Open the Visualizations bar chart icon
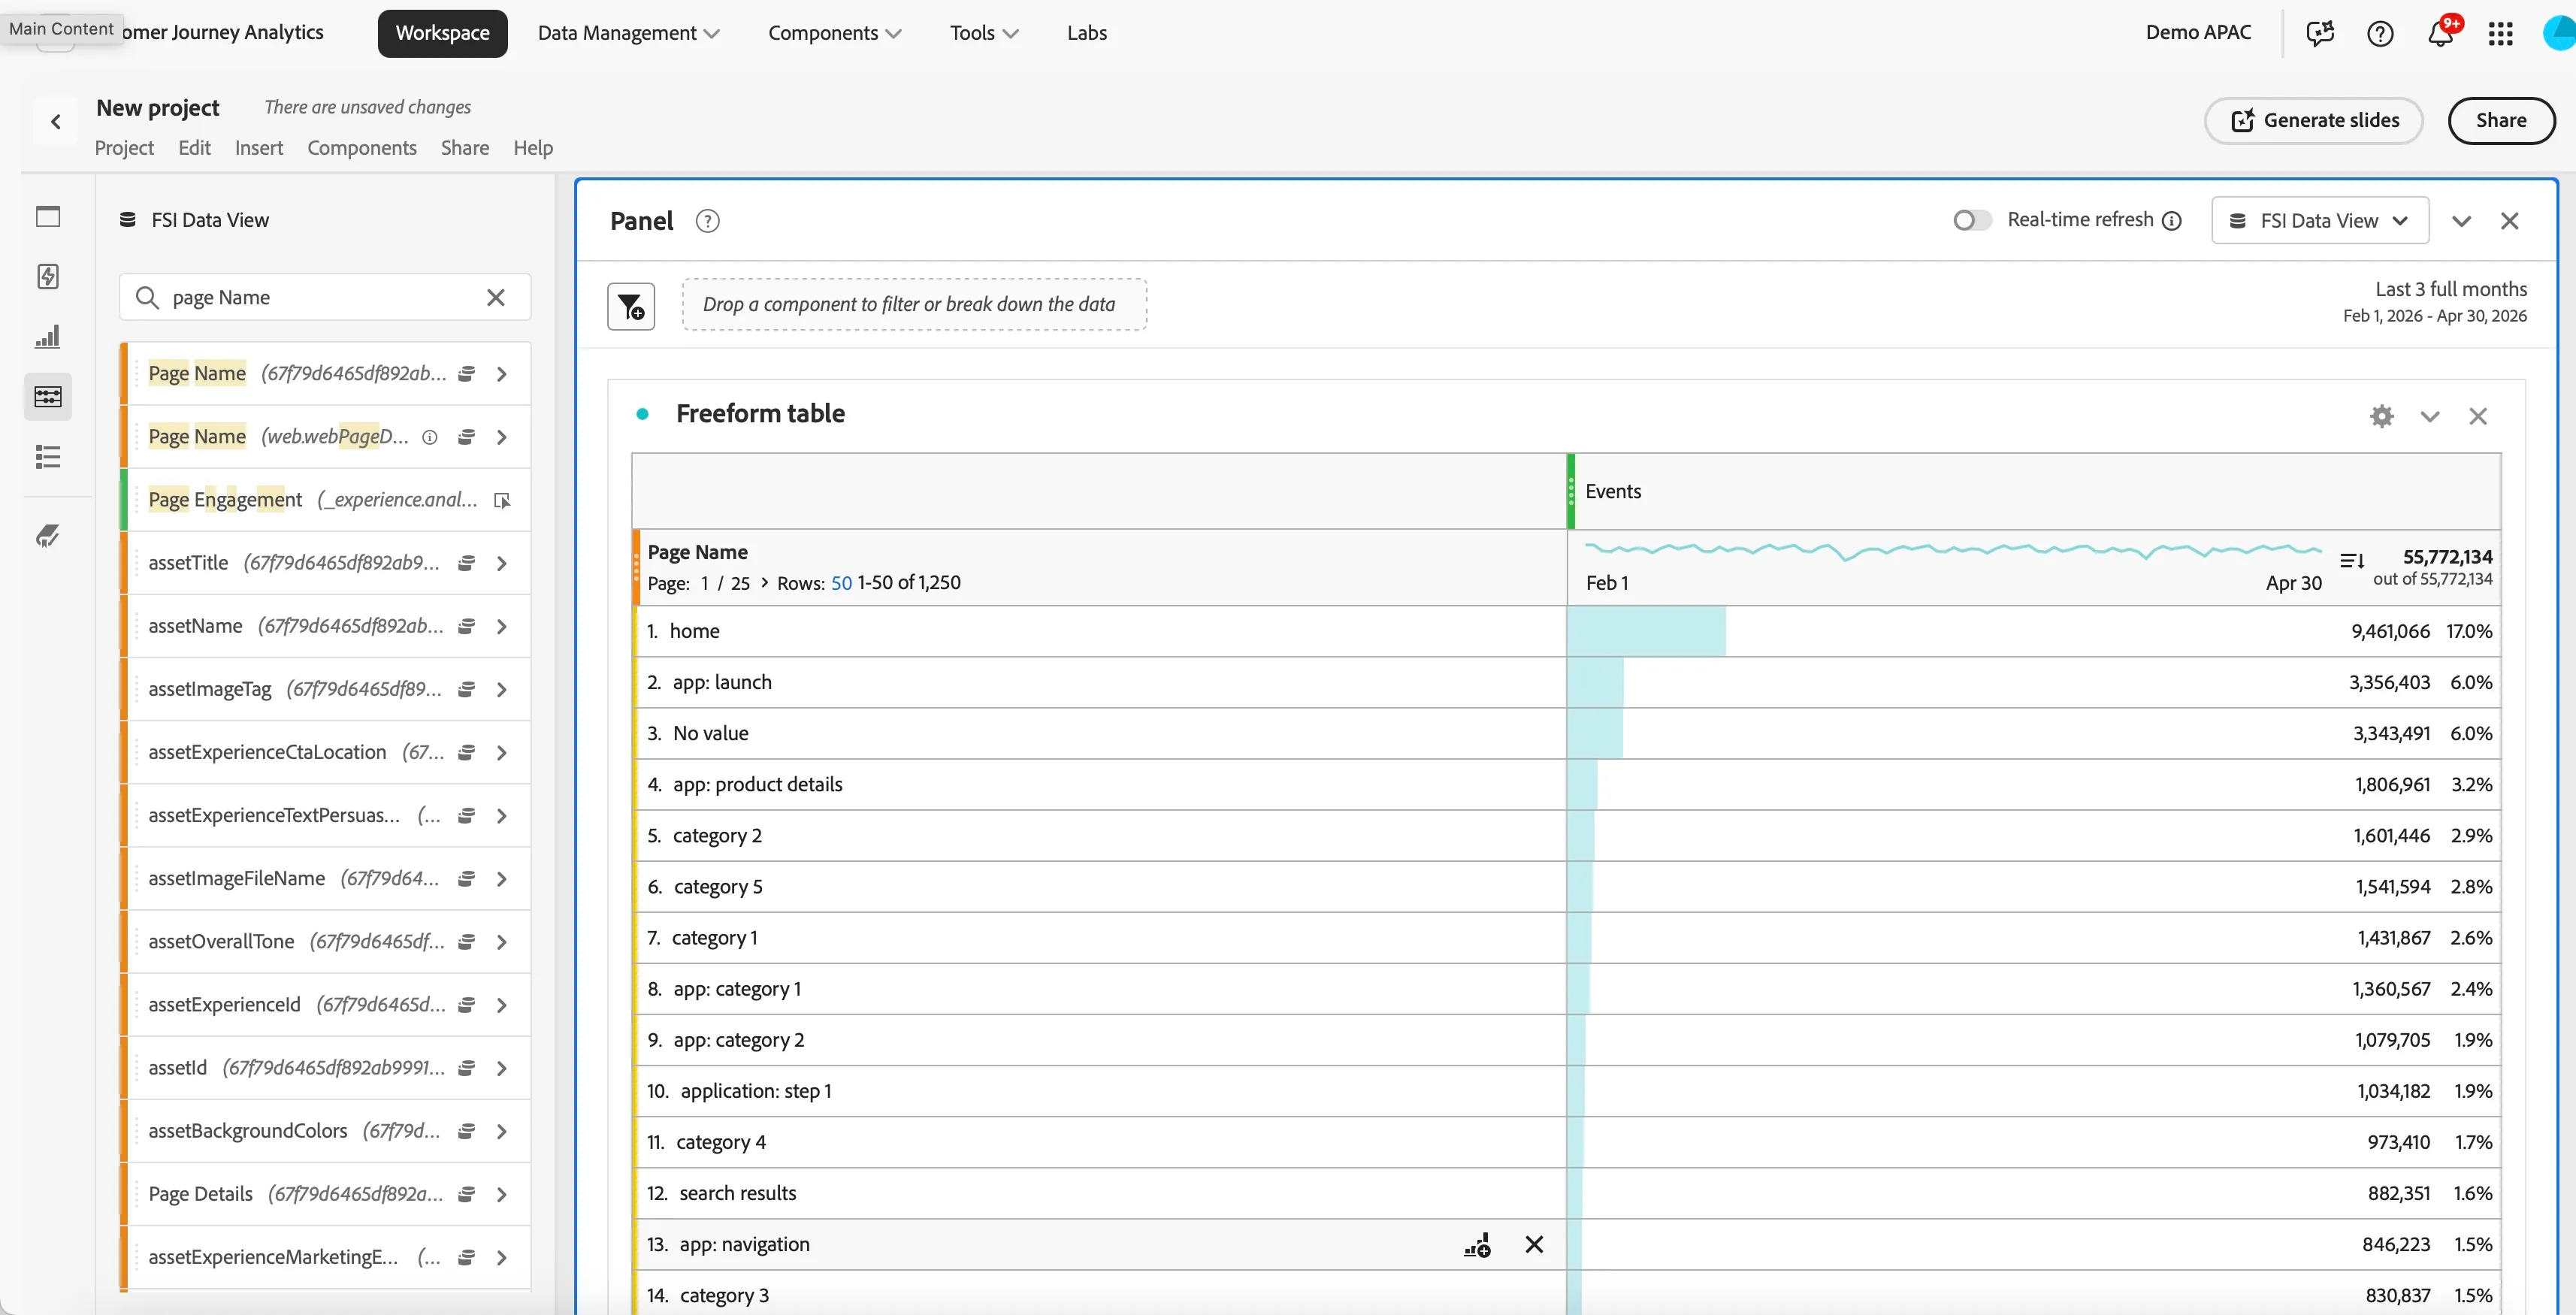2576x1315 pixels. pyautogui.click(x=48, y=337)
